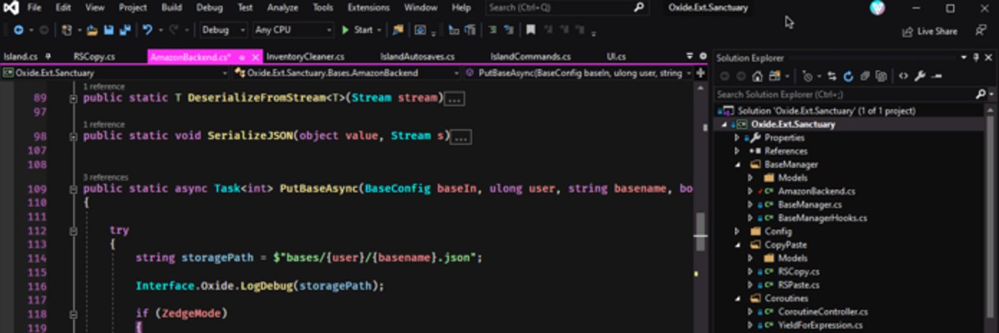Expand collapsed DeserializeFromStream method on line 89

73,98
